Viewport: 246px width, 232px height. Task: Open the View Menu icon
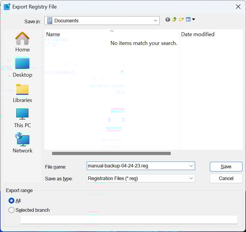190,20
